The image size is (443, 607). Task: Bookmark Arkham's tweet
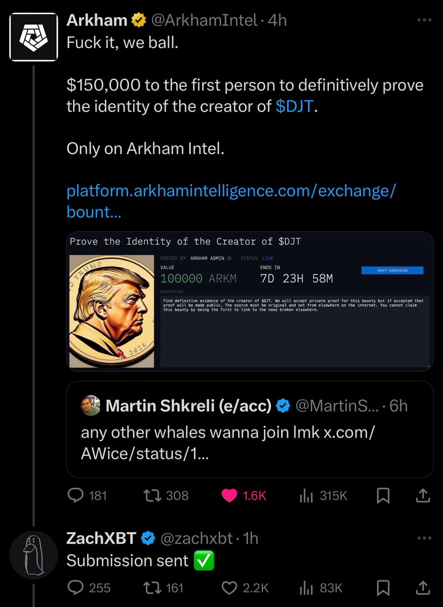(383, 495)
